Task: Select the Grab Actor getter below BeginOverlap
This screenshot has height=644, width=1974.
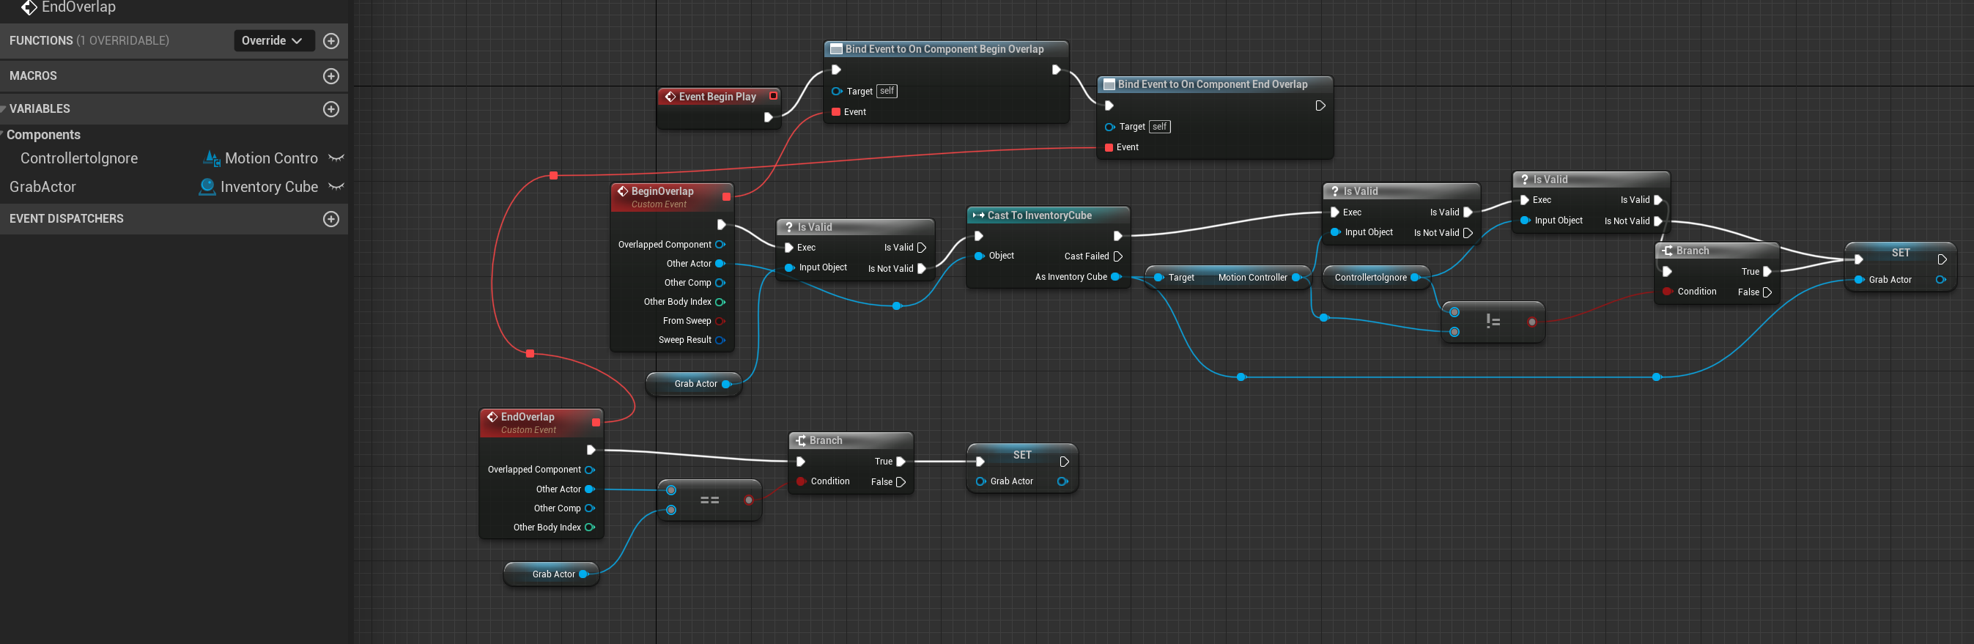Action: click(695, 384)
